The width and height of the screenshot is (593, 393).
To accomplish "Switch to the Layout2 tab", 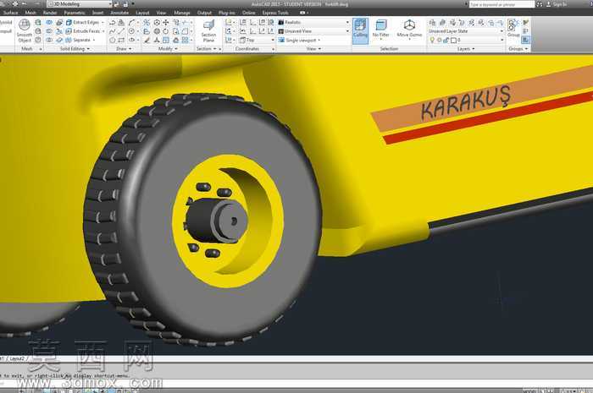I will pyautogui.click(x=16, y=358).
